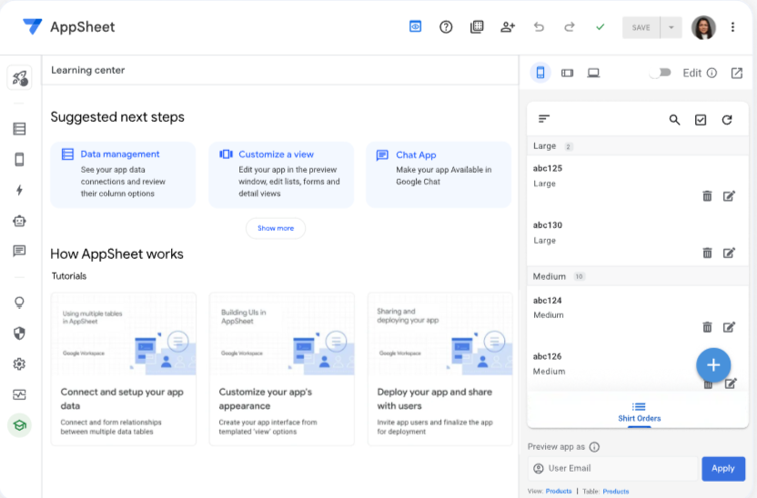Open the Intelligence lightbulb icon
This screenshot has height=498, width=757.
(x=19, y=303)
